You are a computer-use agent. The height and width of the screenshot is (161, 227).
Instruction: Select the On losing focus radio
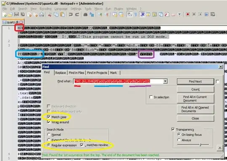point(179,135)
